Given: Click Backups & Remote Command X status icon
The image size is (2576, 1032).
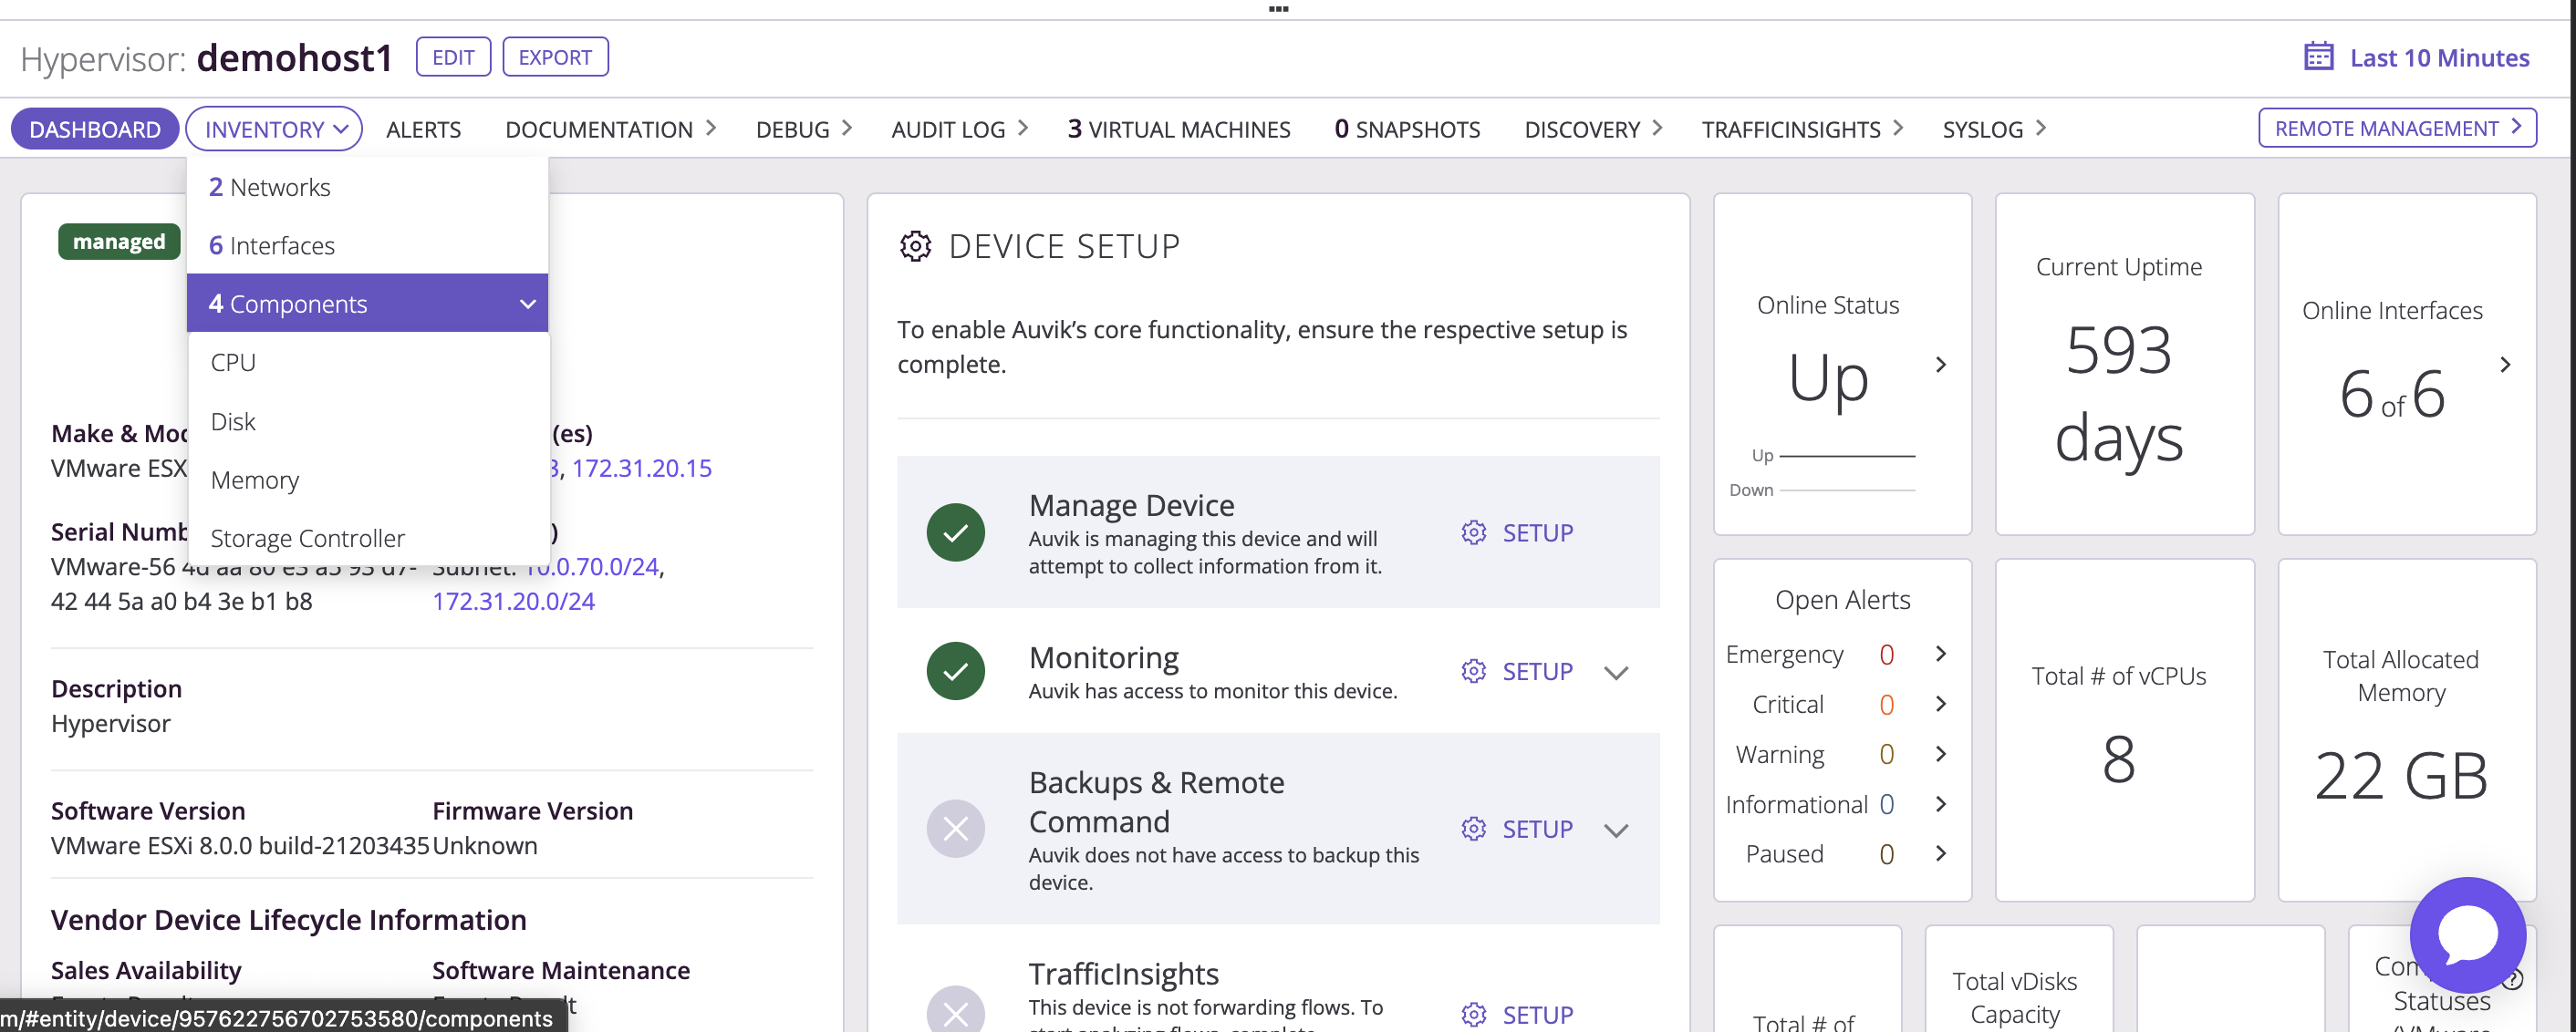Looking at the screenshot, I should tap(955, 828).
